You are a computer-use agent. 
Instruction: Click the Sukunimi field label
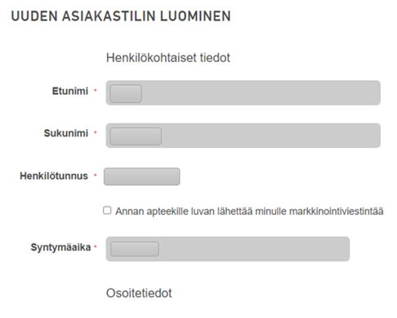point(66,133)
